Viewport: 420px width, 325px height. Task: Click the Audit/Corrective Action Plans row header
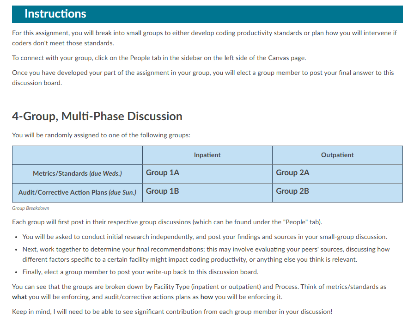pyautogui.click(x=77, y=192)
